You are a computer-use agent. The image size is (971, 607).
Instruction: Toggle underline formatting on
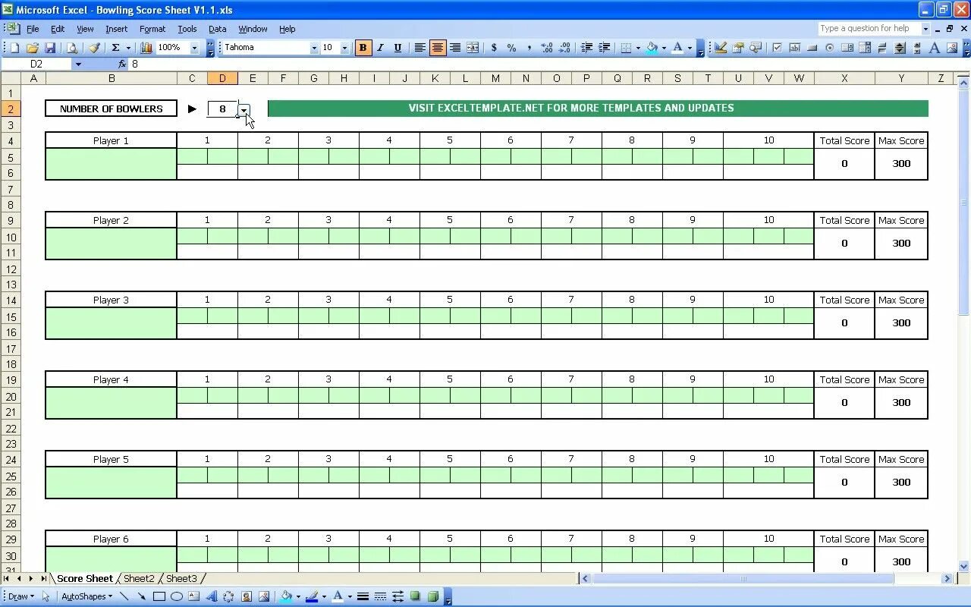[x=396, y=47]
